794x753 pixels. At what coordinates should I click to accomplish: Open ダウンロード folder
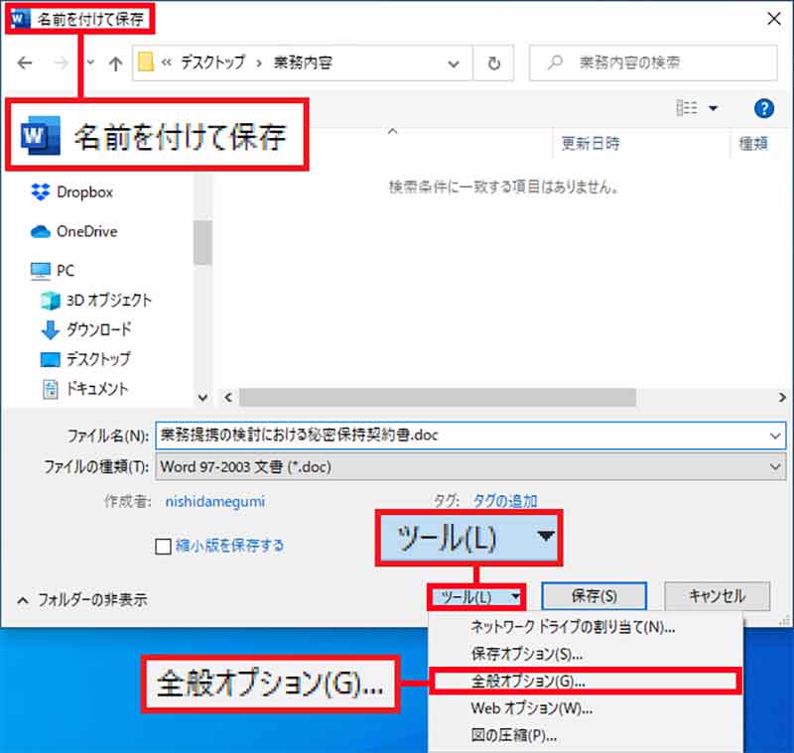click(98, 329)
